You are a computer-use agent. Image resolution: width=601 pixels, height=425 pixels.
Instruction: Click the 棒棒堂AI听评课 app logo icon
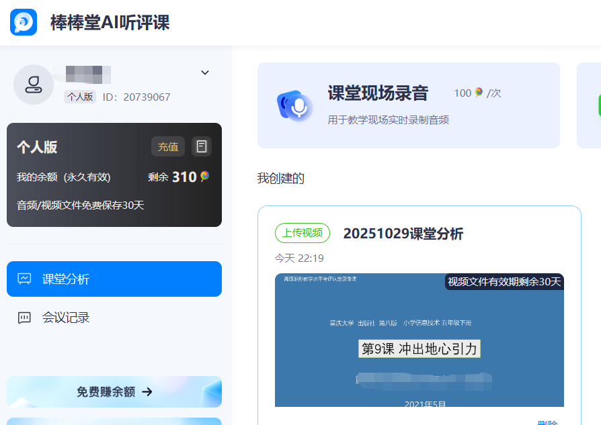tap(24, 22)
